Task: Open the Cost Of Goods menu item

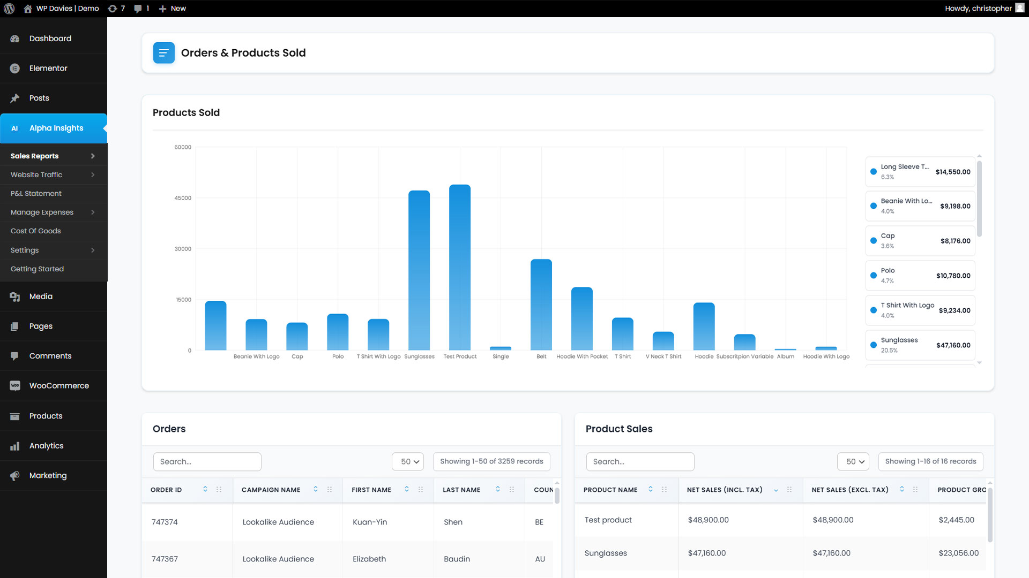Action: coord(35,231)
